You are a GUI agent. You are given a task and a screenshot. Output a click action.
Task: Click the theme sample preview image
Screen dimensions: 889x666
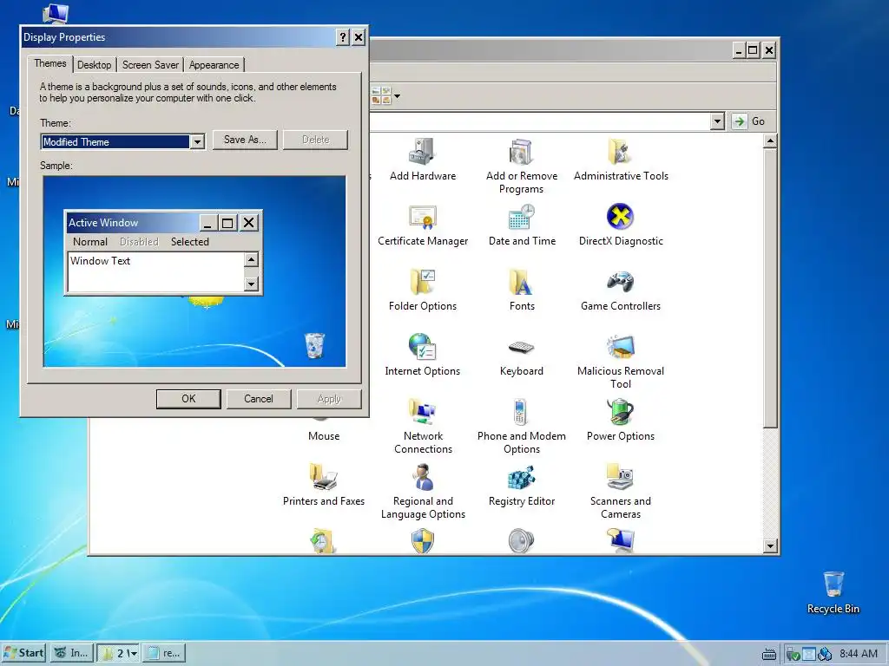[x=194, y=271]
